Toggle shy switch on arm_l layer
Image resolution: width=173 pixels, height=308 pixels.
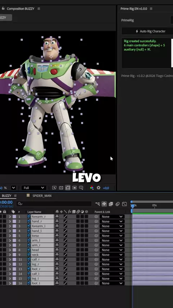[x=57, y=241]
